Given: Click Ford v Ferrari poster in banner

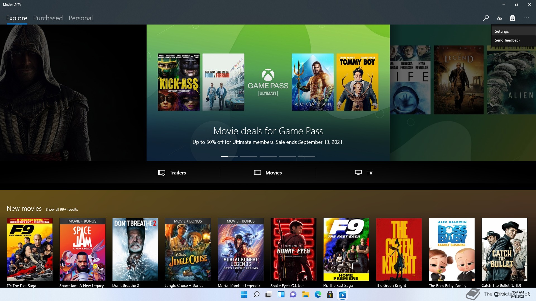Looking at the screenshot, I should coord(223,82).
